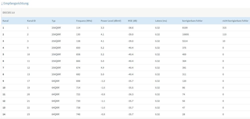Click the uncorrectable errors value 315
250x119 pixels.
(x=224, y=28)
